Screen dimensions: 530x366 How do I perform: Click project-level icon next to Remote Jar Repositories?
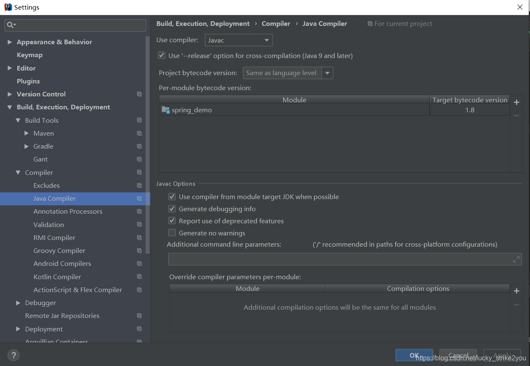point(140,316)
